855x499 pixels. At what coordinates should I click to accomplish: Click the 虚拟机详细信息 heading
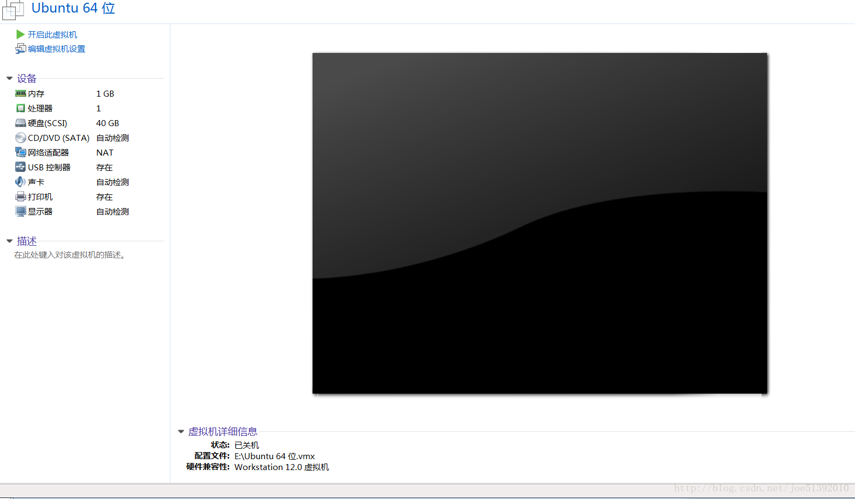pyautogui.click(x=222, y=432)
